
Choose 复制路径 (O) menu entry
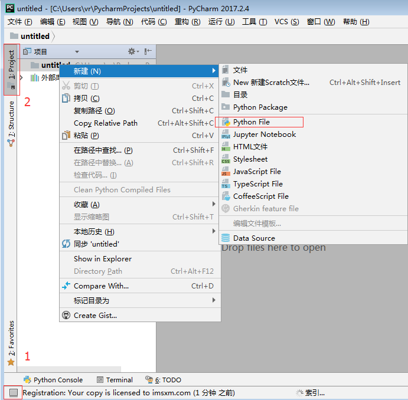pyautogui.click(x=139, y=111)
